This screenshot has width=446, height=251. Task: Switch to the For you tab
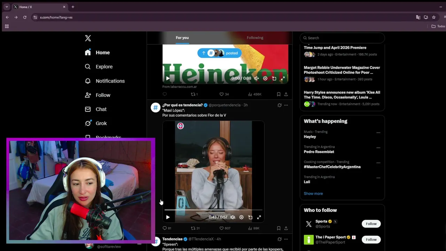(182, 38)
